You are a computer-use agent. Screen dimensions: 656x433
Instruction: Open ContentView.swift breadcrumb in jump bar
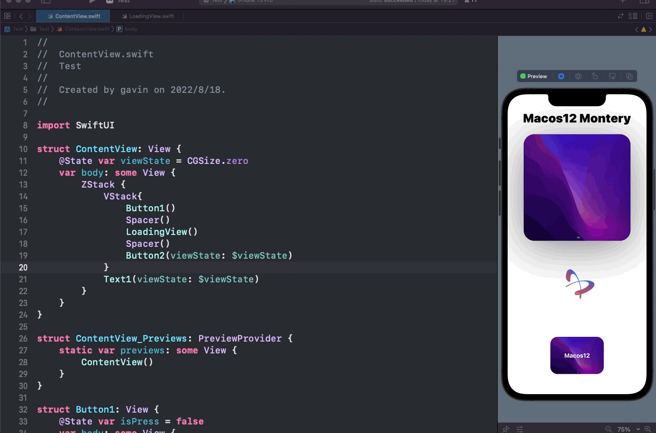83,29
